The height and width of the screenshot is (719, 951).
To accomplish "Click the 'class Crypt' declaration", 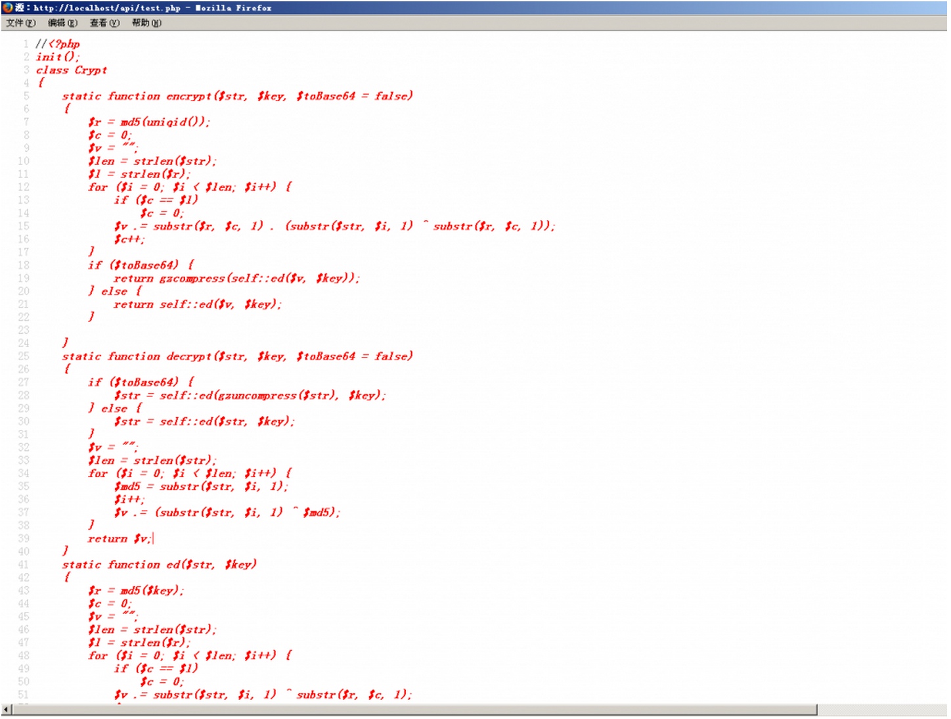I will pos(72,70).
